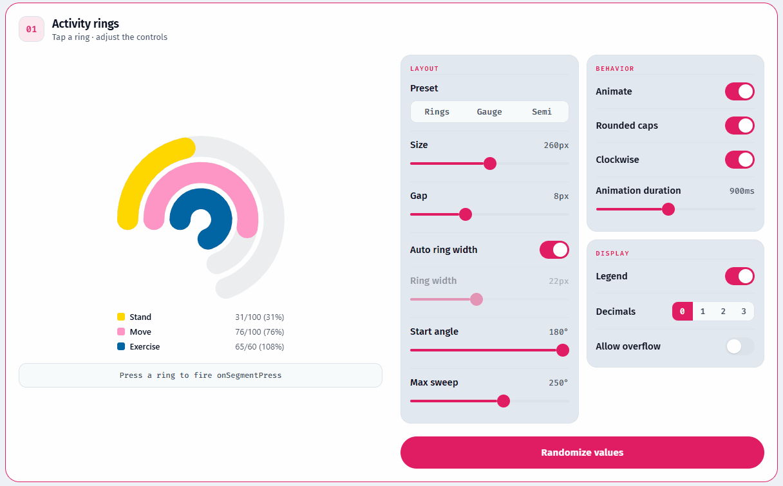Click the Stand value 31/100 (31%)
Image resolution: width=783 pixels, height=486 pixels.
click(x=259, y=317)
